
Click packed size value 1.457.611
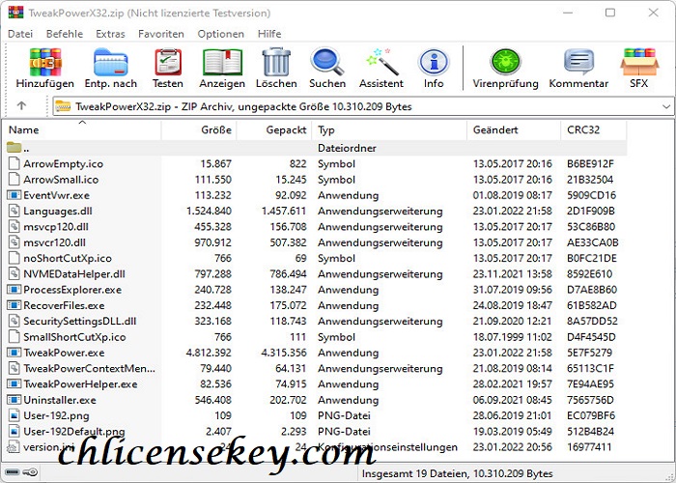click(284, 211)
